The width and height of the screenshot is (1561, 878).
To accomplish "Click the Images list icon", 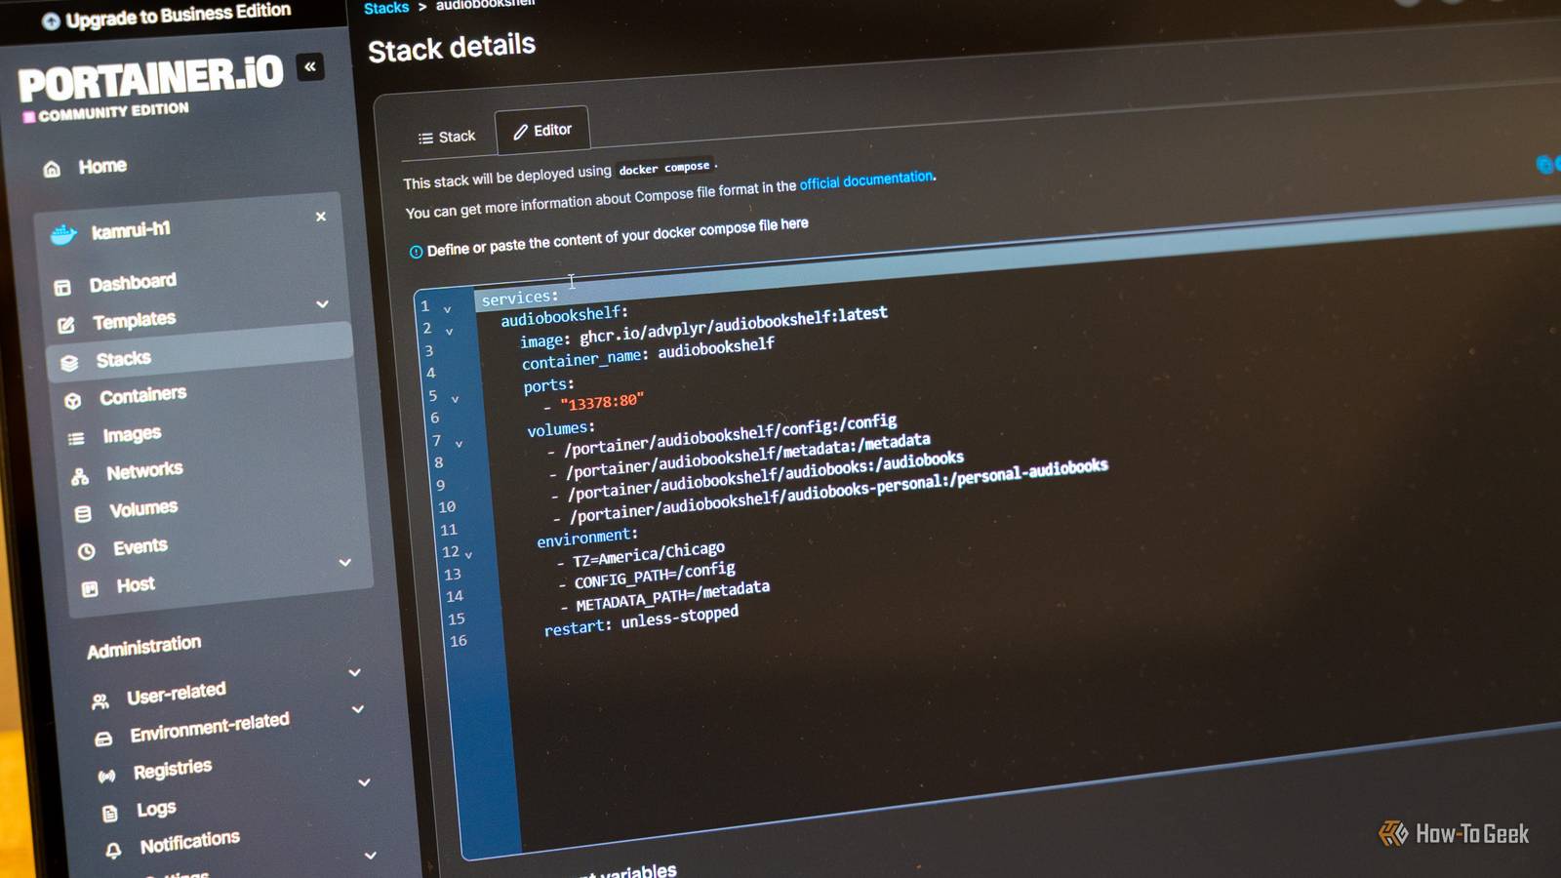I will click(76, 438).
